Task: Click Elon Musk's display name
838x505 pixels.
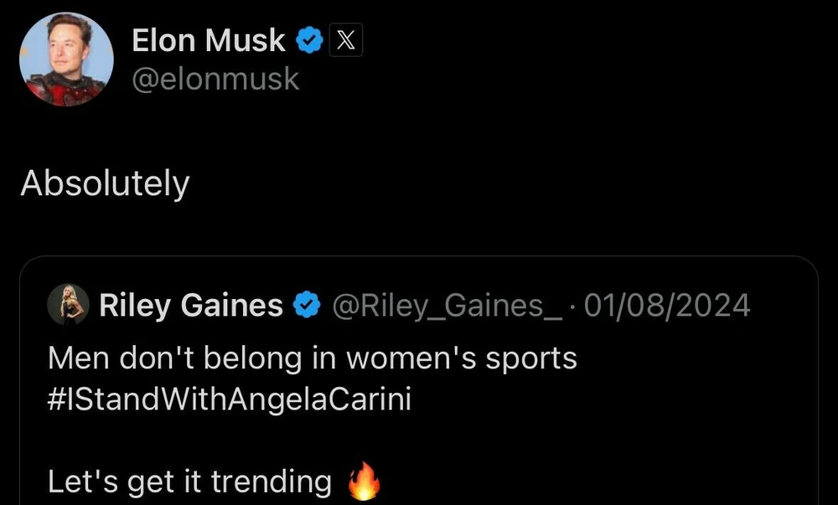Action: (208, 39)
